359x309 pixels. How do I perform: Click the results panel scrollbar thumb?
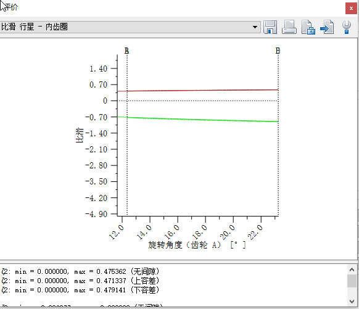pyautogui.click(x=352, y=281)
